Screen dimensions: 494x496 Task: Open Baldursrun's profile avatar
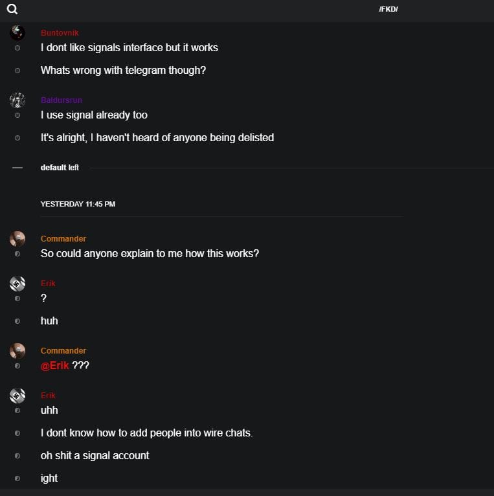click(17, 100)
